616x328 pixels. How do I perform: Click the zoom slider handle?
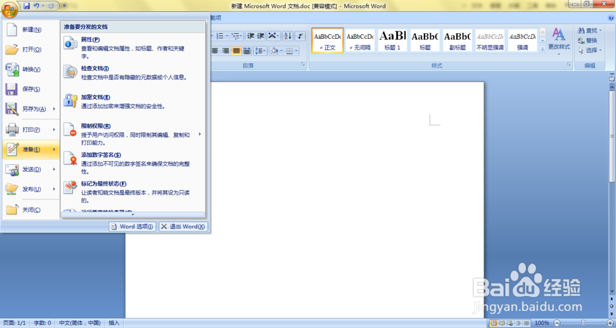tap(583, 323)
